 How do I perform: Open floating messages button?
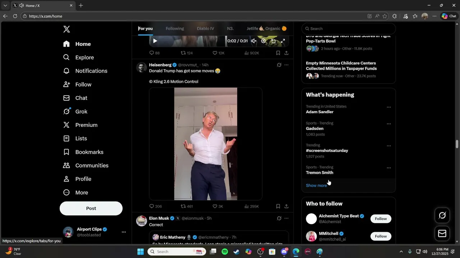442,234
